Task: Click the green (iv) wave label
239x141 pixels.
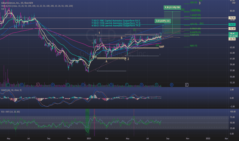Action: click(x=202, y=23)
